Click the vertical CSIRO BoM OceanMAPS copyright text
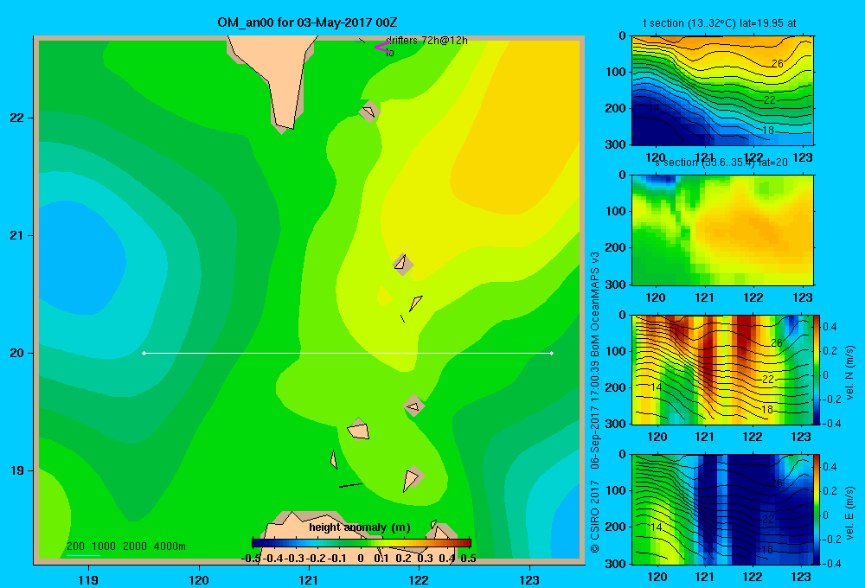This screenshot has height=588, width=865. pyautogui.click(x=595, y=403)
